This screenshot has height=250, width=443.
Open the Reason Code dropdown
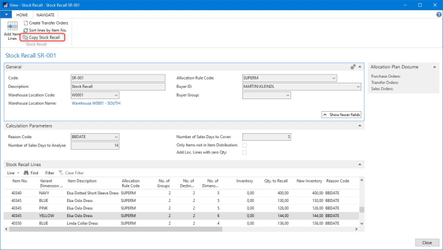coord(116,137)
